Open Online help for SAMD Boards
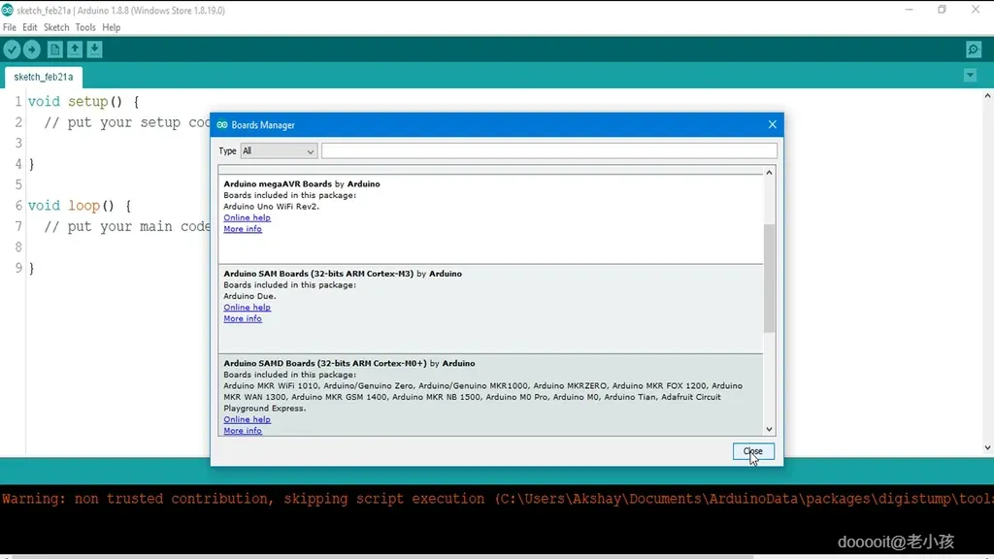The height and width of the screenshot is (559, 994). coord(247,419)
